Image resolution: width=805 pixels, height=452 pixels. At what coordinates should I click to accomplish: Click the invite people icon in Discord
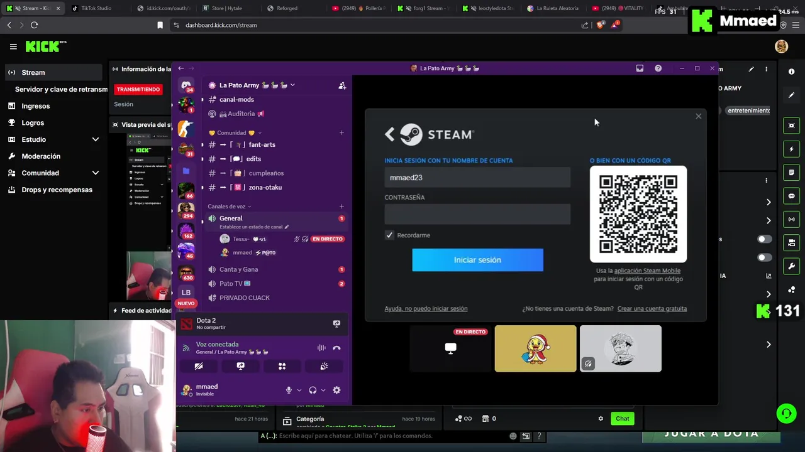342,85
